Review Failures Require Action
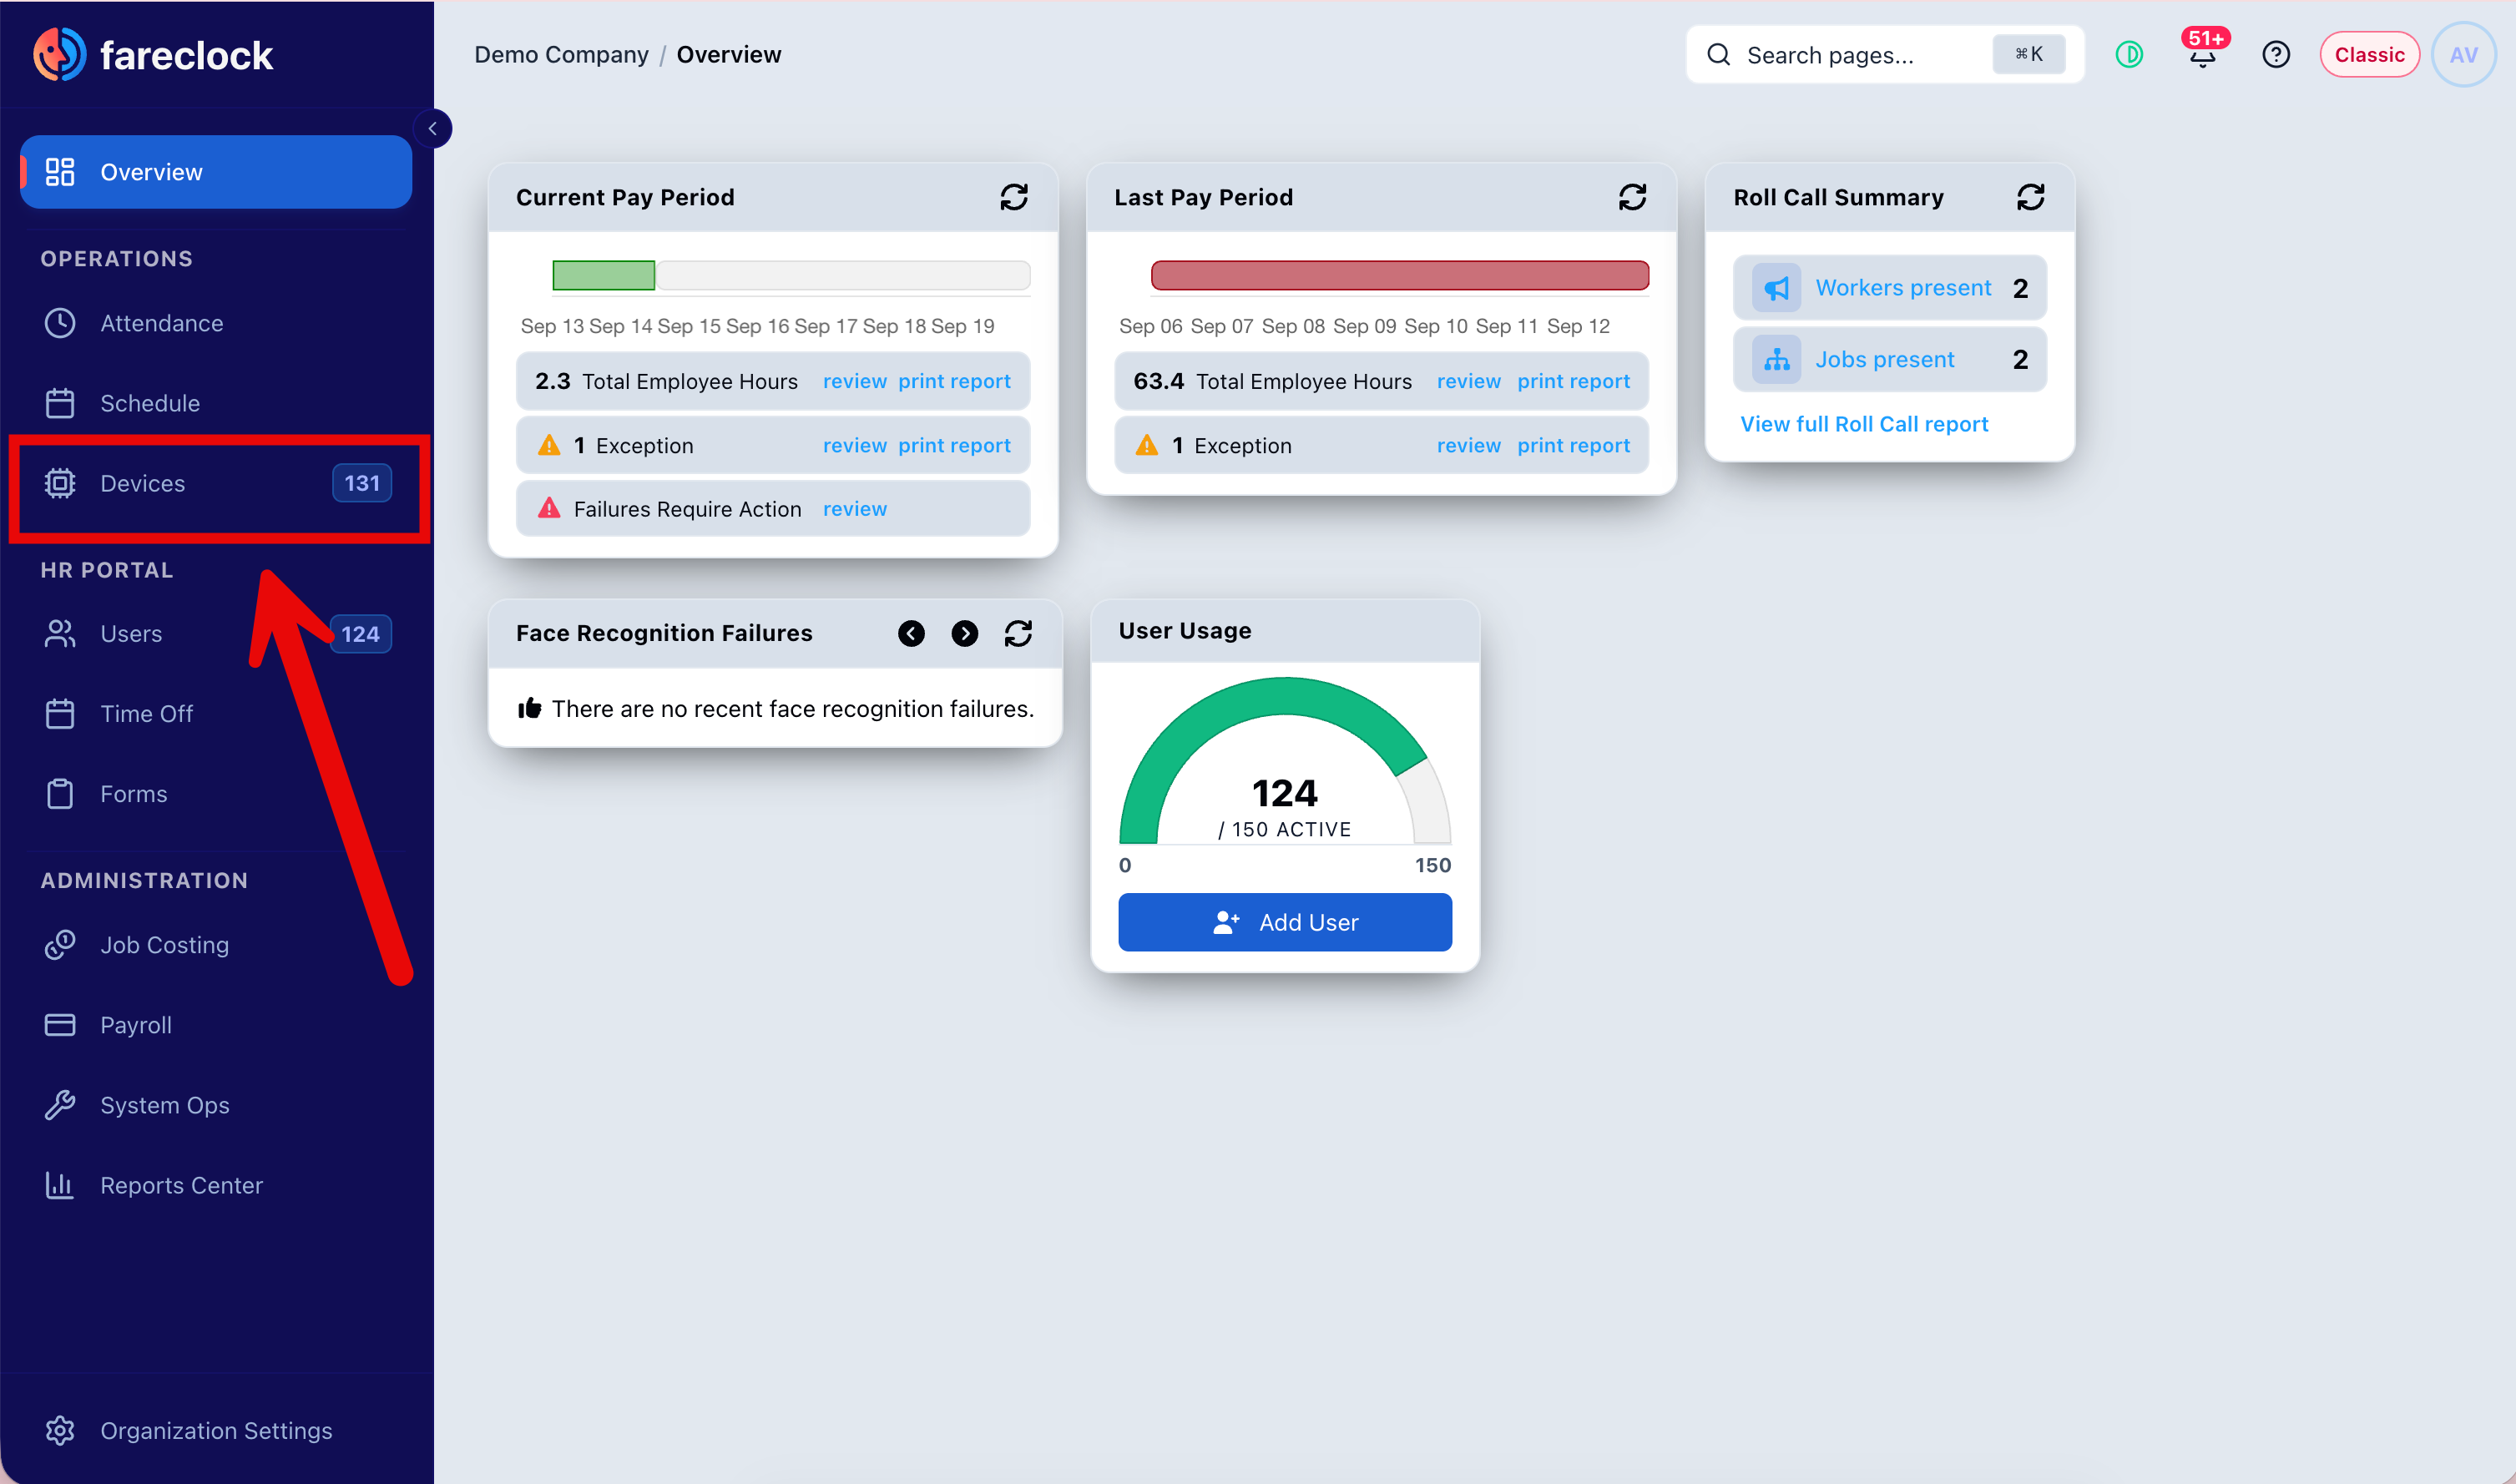Image resolution: width=2516 pixels, height=1484 pixels. [x=854, y=509]
